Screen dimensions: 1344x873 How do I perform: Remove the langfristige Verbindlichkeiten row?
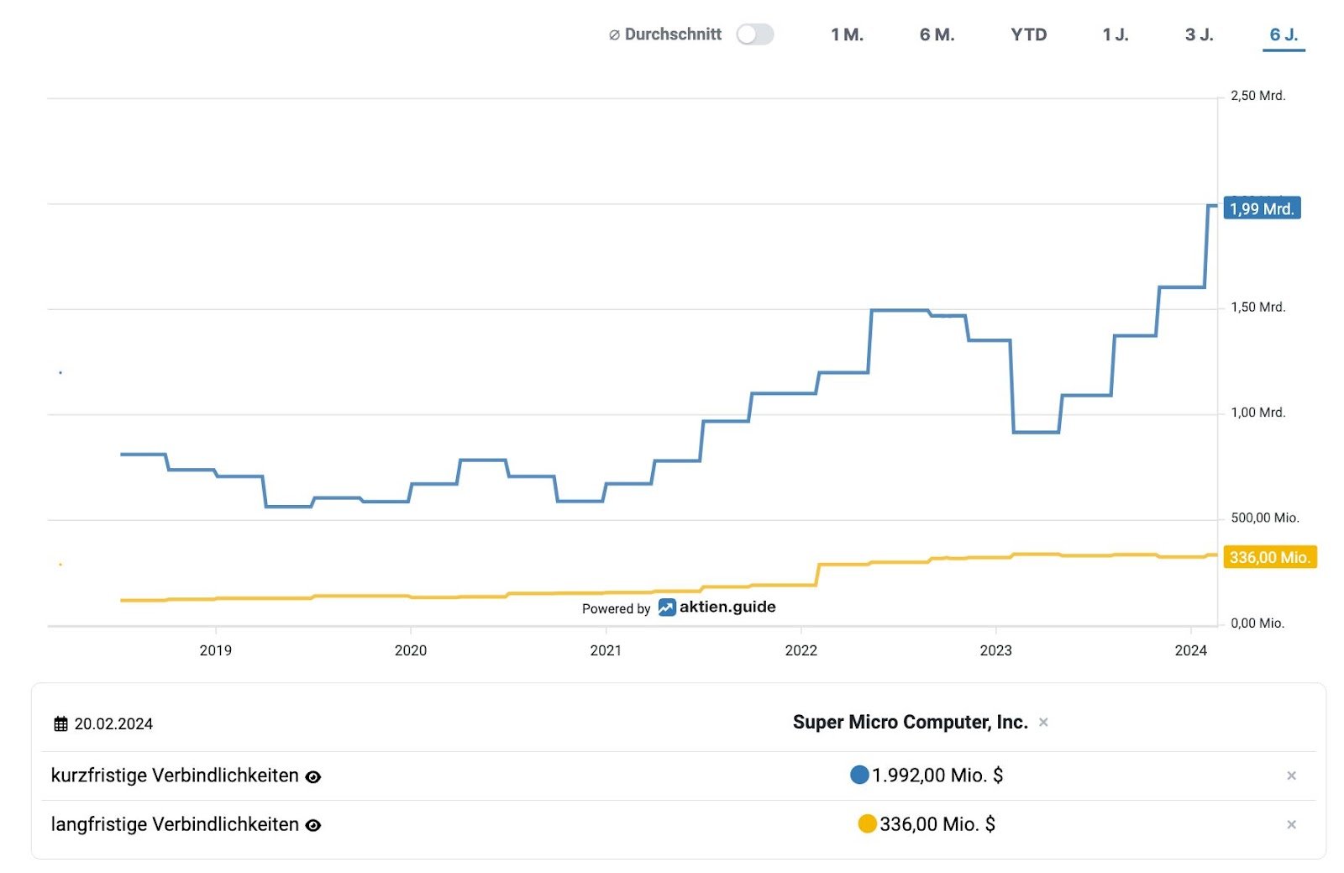point(1292,824)
